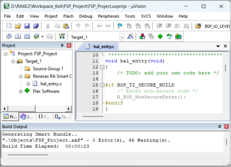This screenshot has height=167, width=231.
Task: Save all files icon
Action: (36, 26)
